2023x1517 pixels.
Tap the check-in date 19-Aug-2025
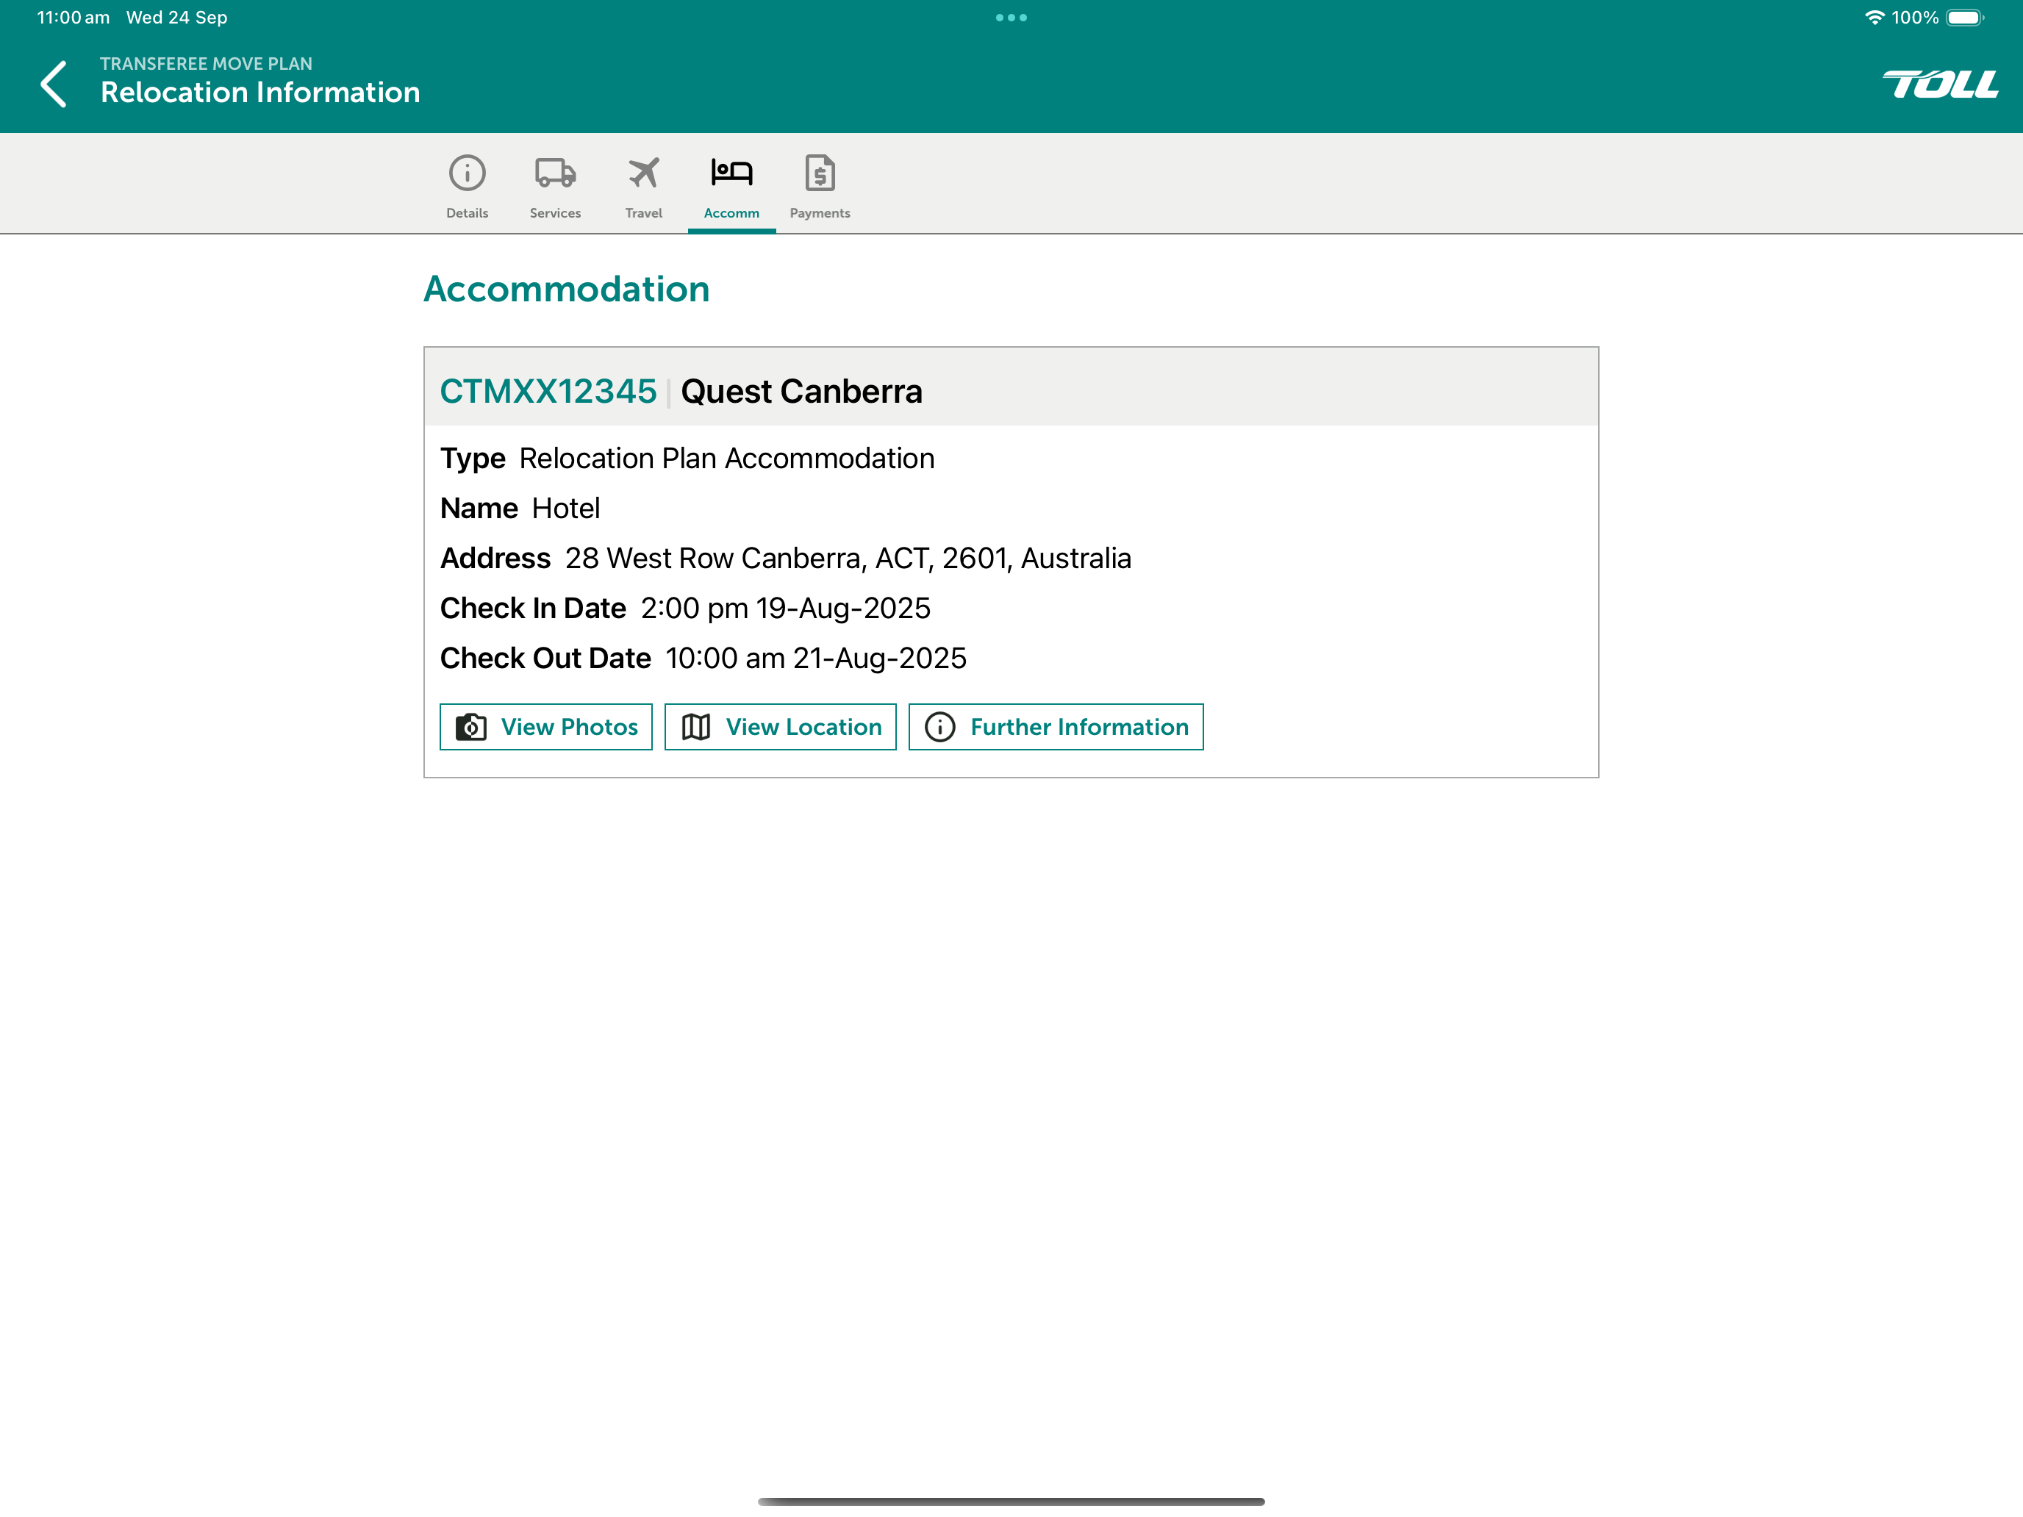[x=786, y=608]
